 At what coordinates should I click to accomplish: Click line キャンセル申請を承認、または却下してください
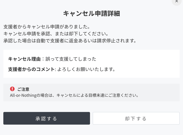click(56, 33)
